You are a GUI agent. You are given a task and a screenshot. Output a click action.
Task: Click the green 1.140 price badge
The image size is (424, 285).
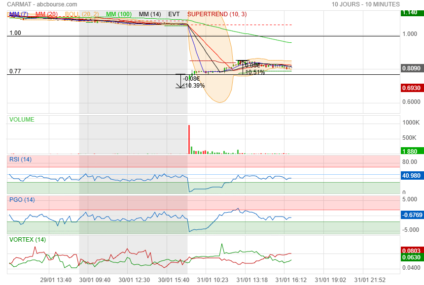(x=412, y=12)
